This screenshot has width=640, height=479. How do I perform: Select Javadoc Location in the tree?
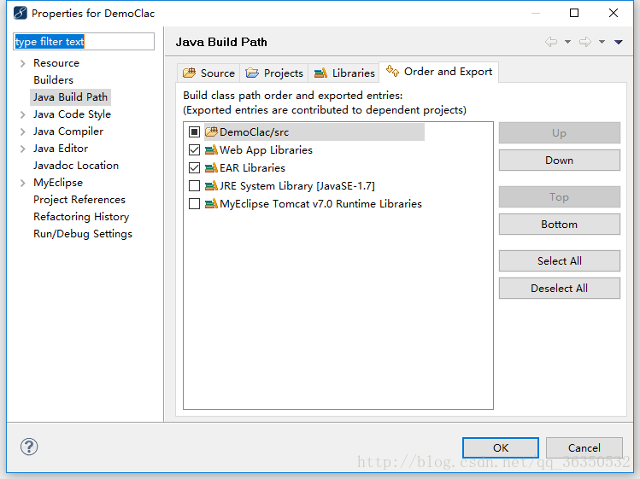click(76, 166)
